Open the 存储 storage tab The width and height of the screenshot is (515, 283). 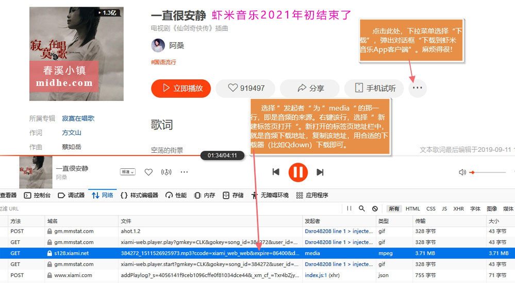click(x=233, y=196)
